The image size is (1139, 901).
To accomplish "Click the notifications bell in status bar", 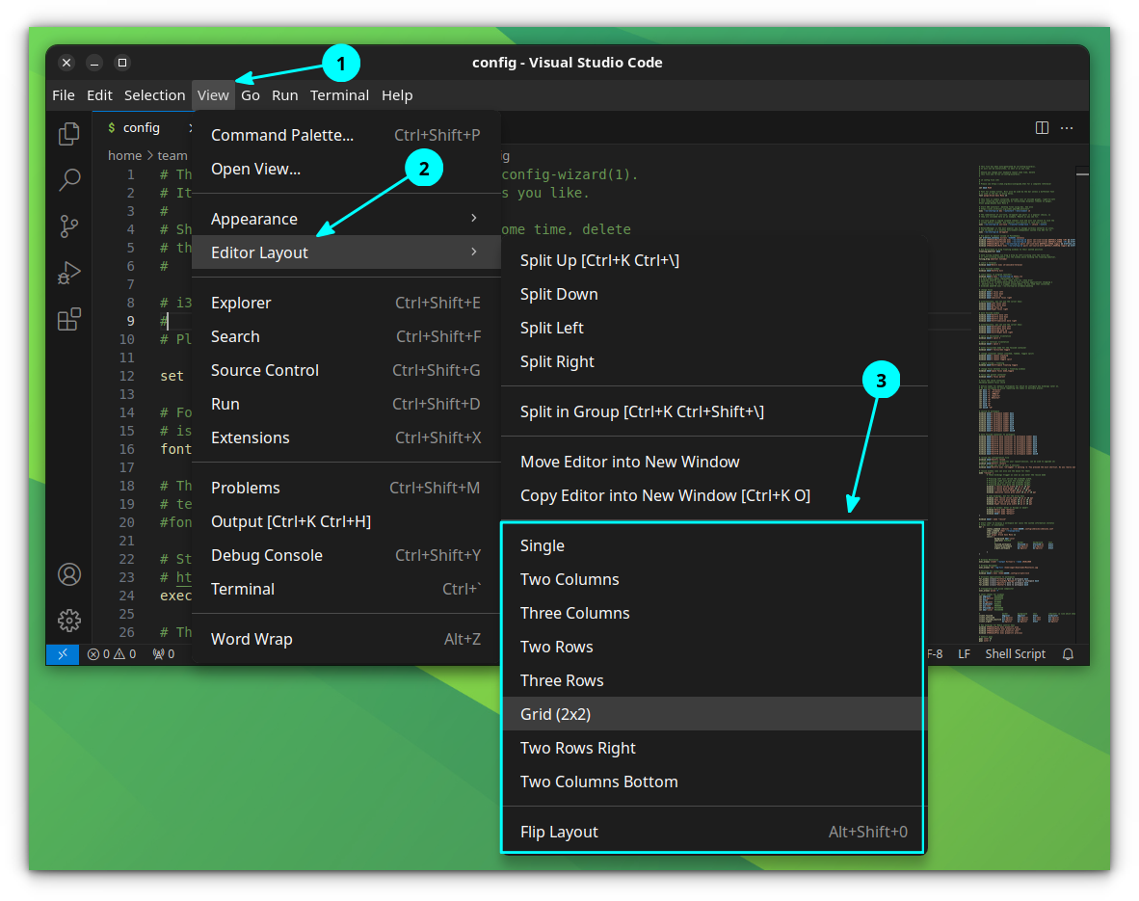I will (1068, 654).
